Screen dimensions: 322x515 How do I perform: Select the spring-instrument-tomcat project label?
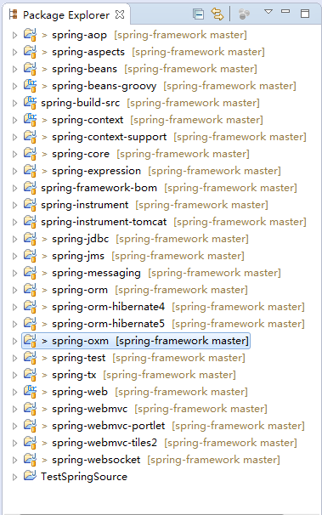click(104, 222)
